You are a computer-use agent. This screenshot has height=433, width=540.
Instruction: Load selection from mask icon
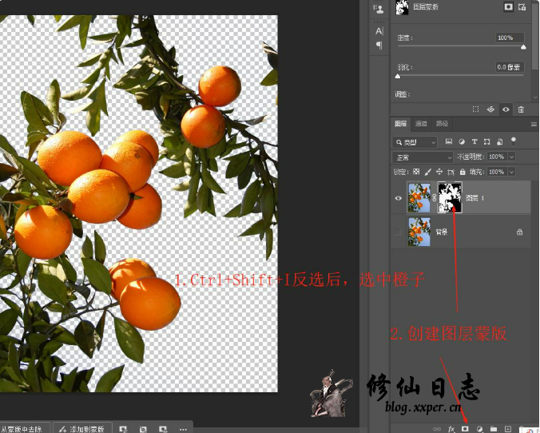click(476, 109)
